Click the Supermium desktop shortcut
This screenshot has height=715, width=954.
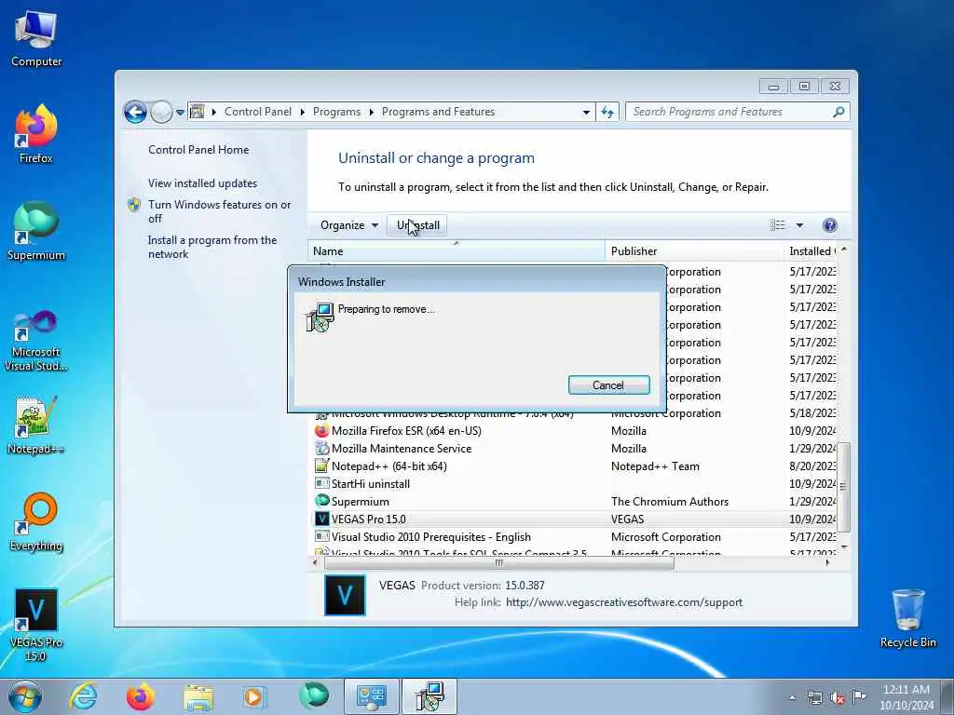(36, 232)
